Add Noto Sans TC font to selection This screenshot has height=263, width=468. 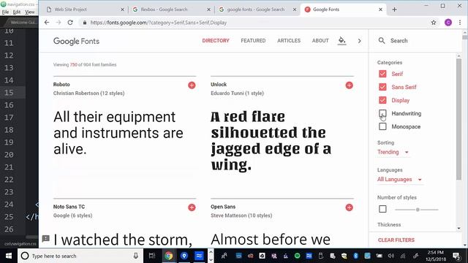pyautogui.click(x=192, y=207)
